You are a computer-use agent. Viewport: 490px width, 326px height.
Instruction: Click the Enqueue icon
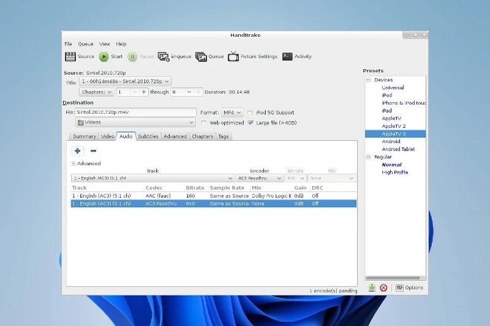[x=164, y=56]
